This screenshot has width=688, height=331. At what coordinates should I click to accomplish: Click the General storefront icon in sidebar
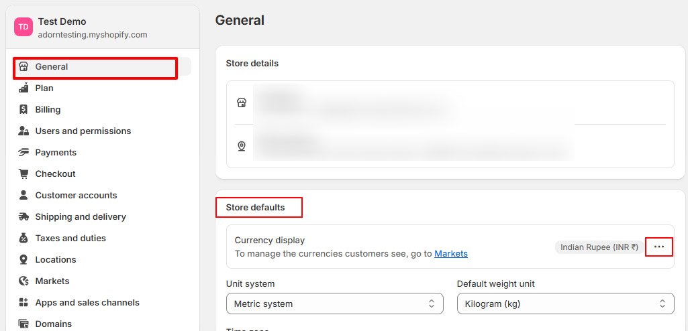click(x=24, y=67)
